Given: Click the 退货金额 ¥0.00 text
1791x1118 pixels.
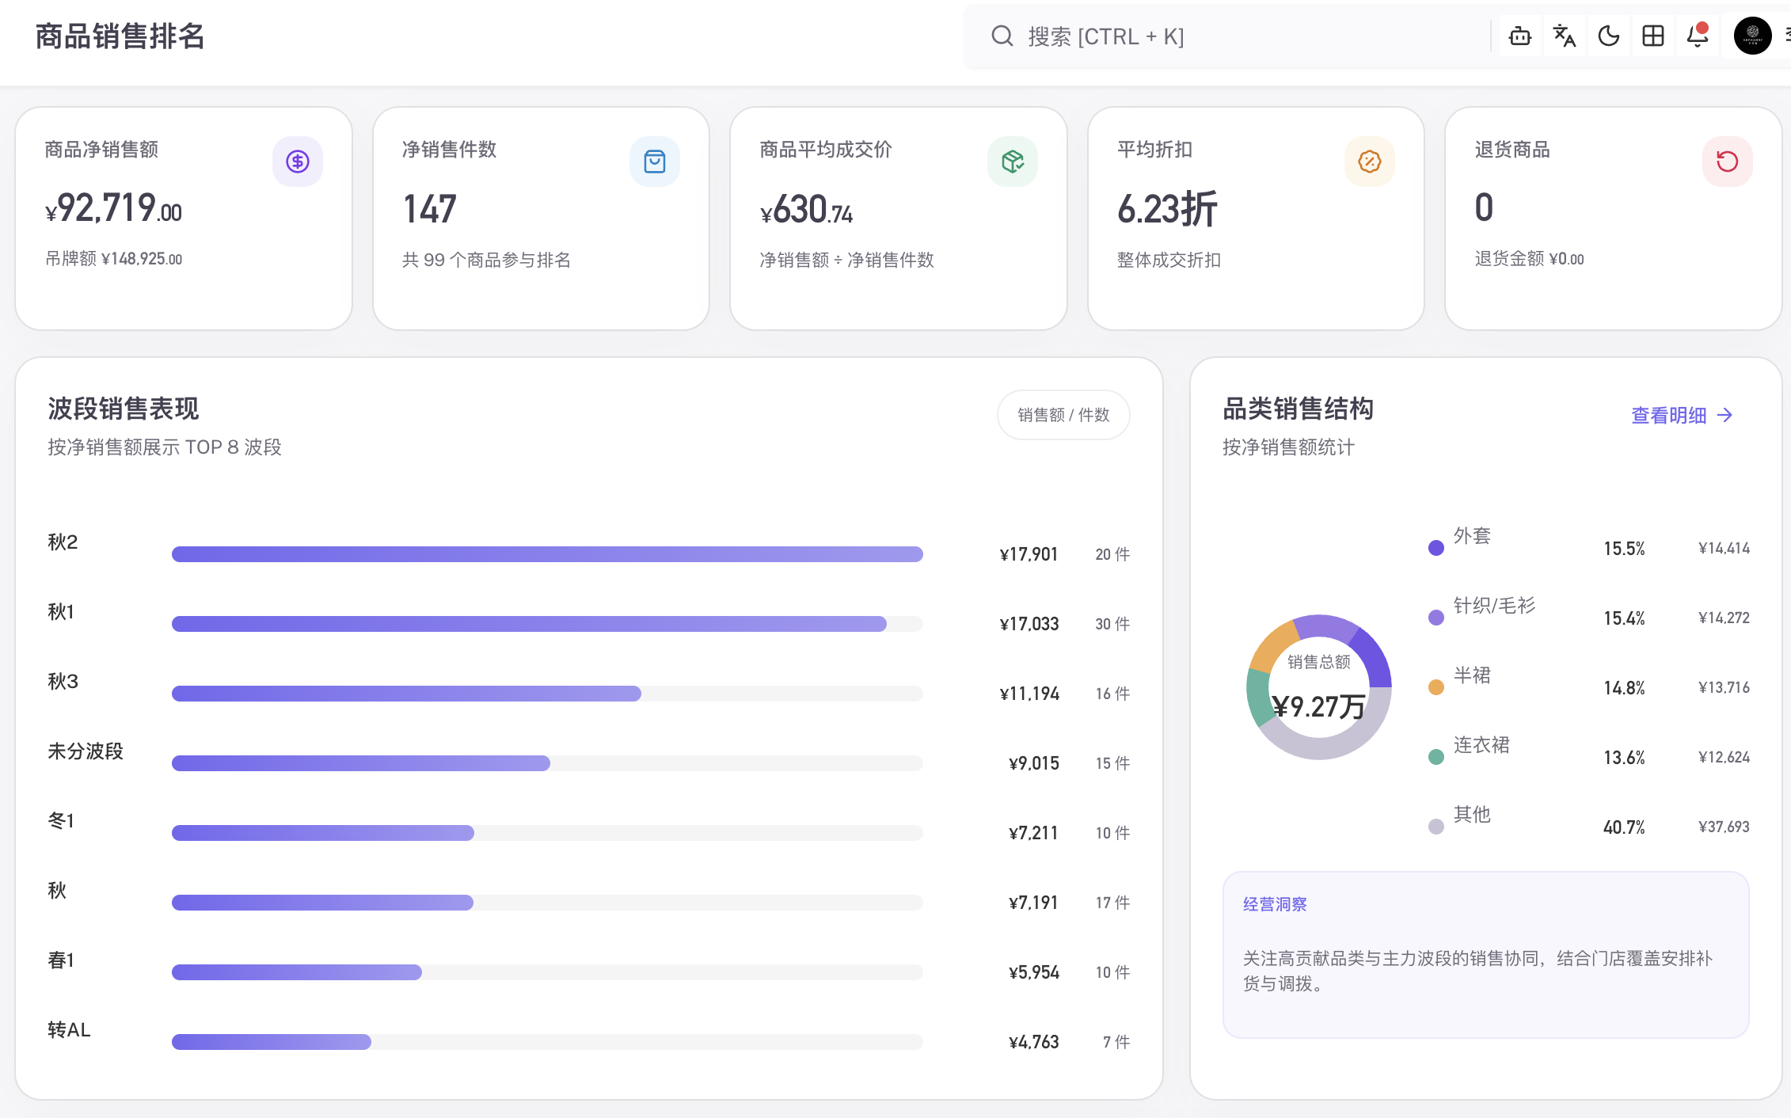Looking at the screenshot, I should 1530,259.
